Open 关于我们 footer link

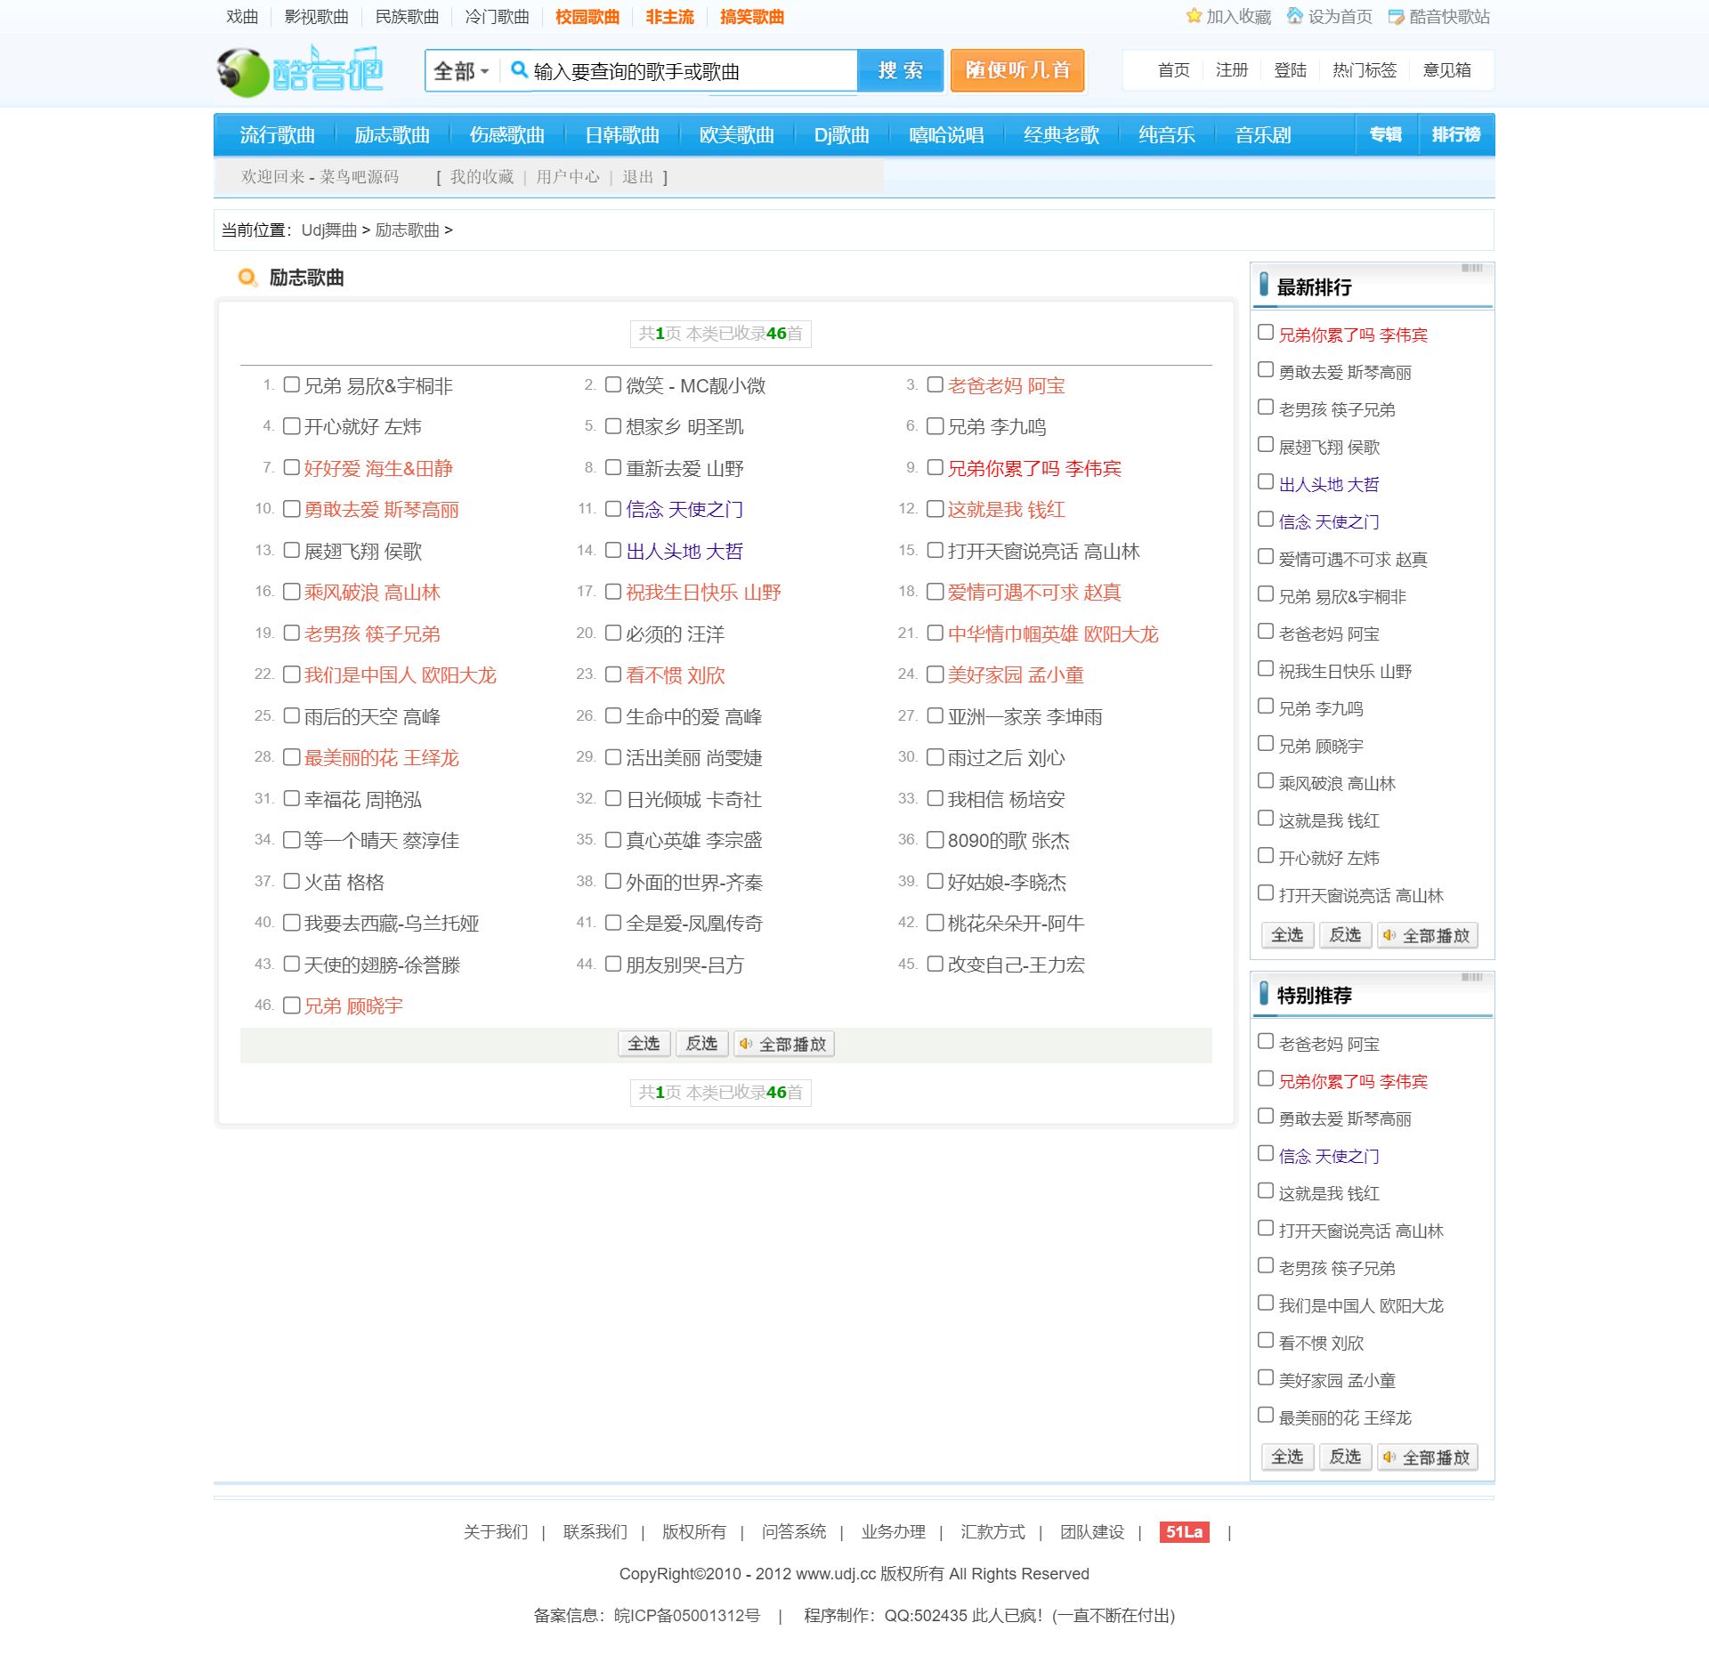pos(496,1532)
